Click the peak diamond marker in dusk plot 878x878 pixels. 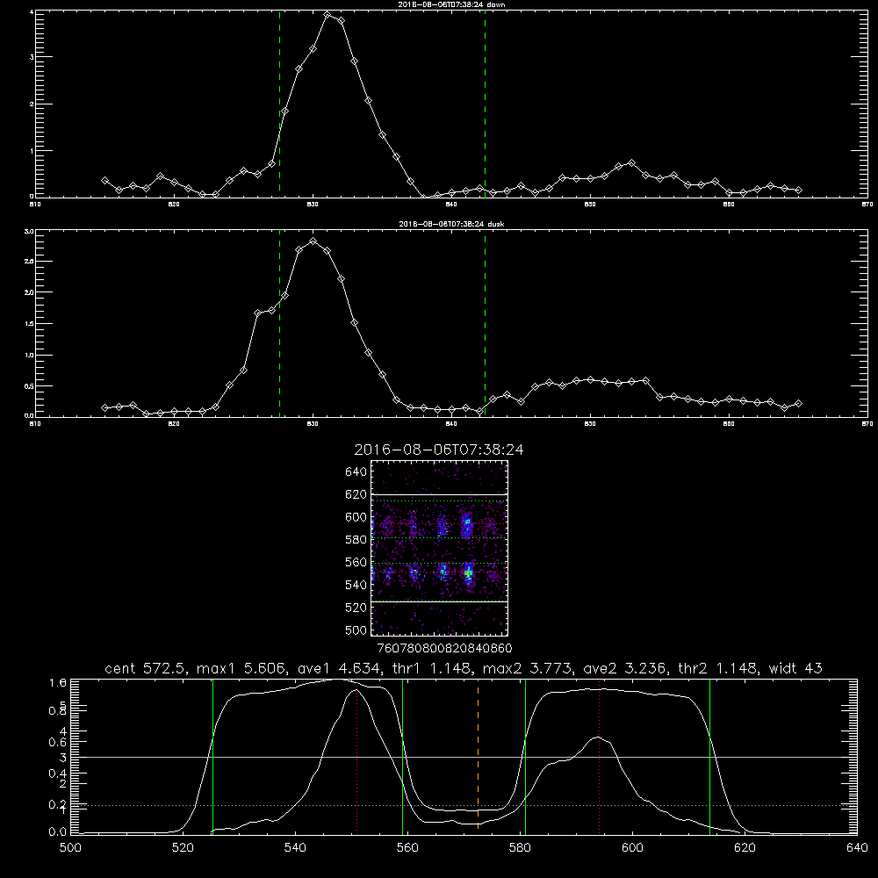coord(313,241)
